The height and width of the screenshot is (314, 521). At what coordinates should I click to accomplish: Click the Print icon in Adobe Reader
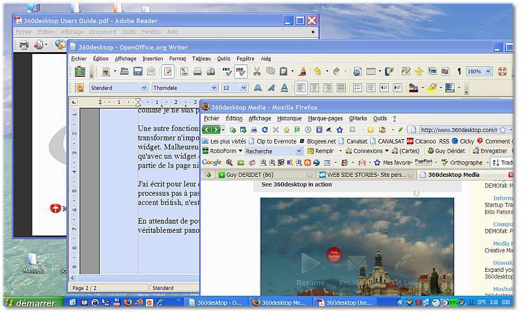(23, 45)
